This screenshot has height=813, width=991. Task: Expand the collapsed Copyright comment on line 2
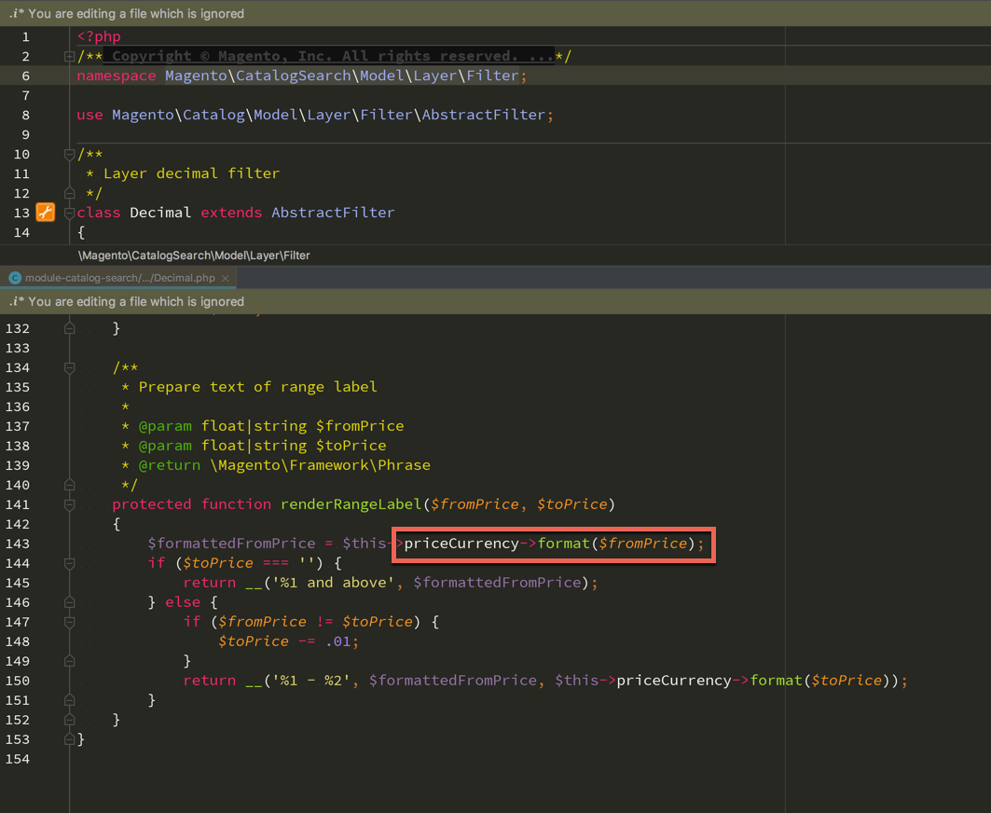click(68, 56)
